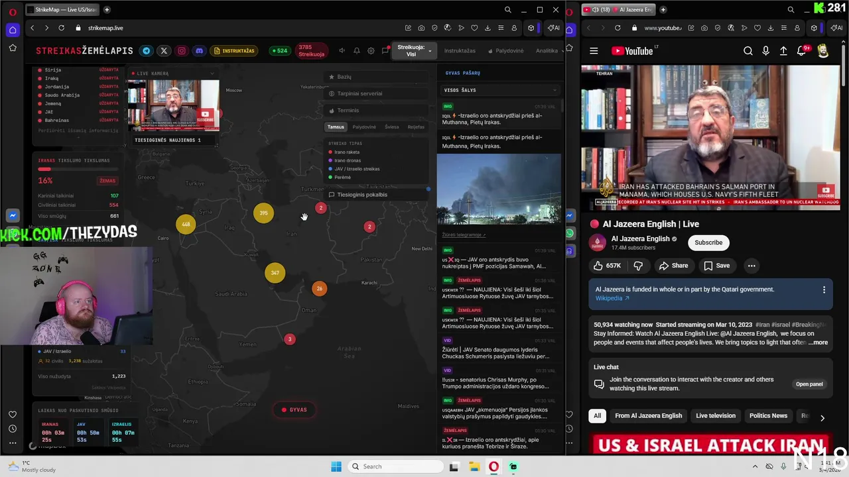
Task: Switch map style to Reljefas
Action: tap(416, 127)
